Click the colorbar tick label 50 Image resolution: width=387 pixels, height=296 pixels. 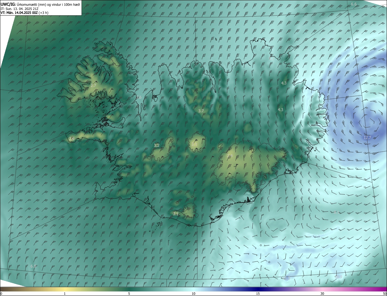click(x=385, y=294)
